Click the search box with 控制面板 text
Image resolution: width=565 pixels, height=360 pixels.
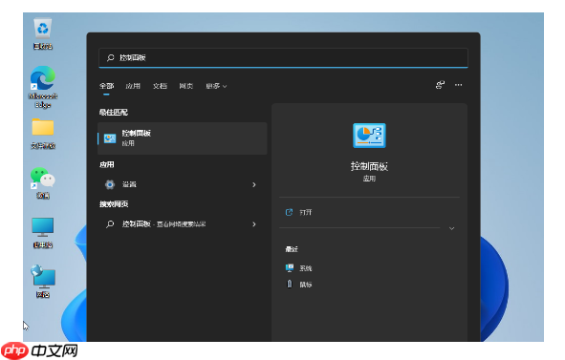pos(283,57)
